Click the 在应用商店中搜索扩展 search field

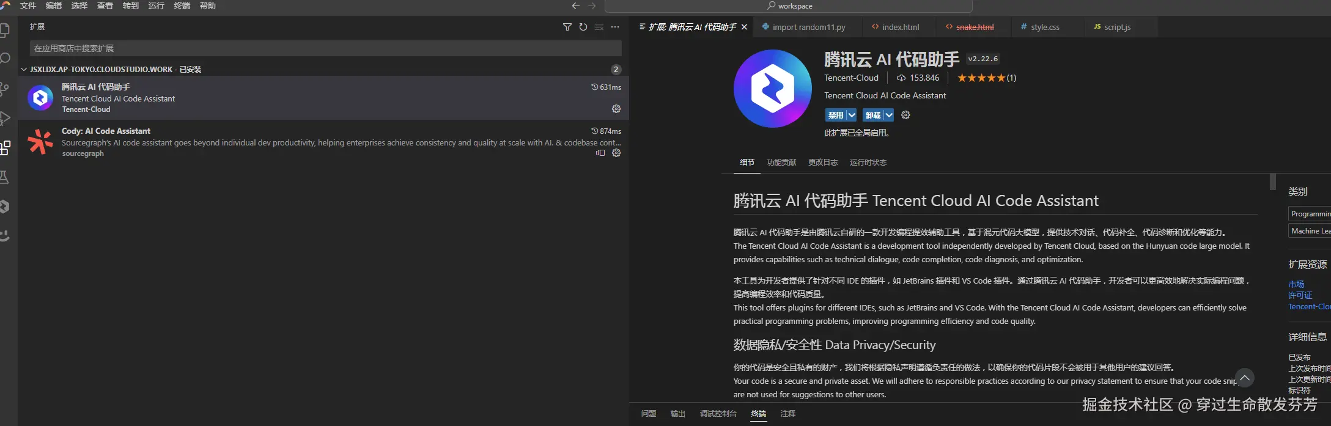[x=325, y=48]
